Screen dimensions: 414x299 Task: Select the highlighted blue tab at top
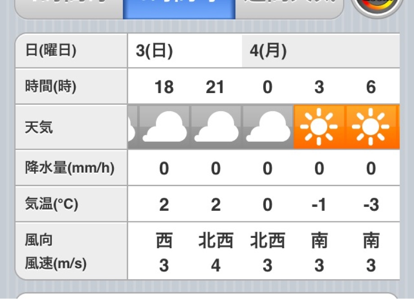click(x=179, y=9)
